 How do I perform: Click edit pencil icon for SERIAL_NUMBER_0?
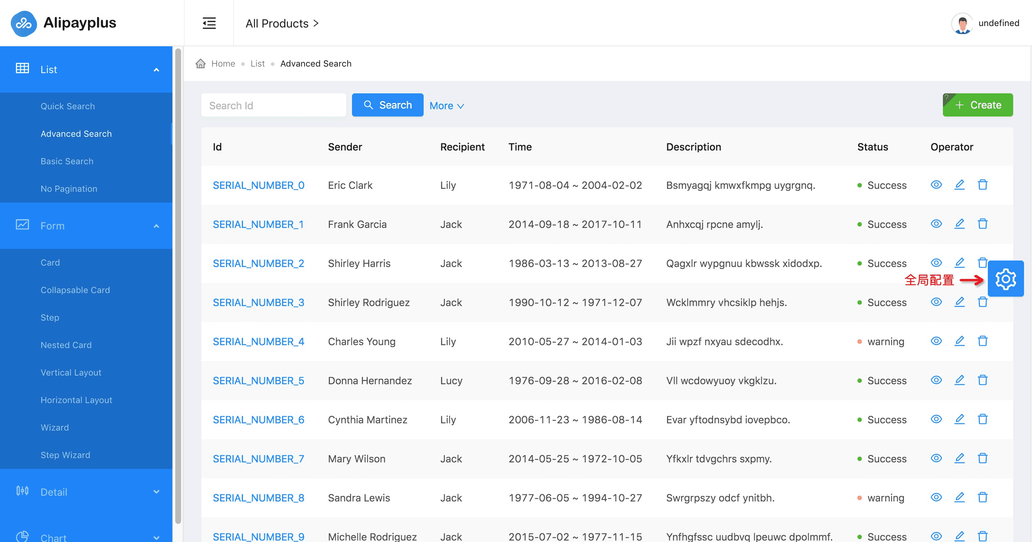click(x=959, y=185)
